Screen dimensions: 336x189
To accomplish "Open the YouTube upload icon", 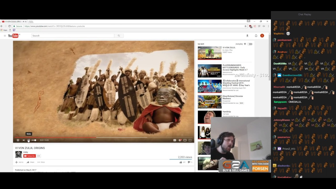I will 247,36.
